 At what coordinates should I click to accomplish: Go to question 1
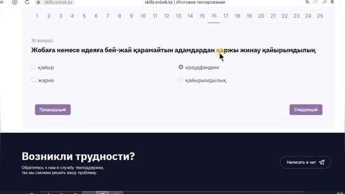pyautogui.click(x=37, y=16)
